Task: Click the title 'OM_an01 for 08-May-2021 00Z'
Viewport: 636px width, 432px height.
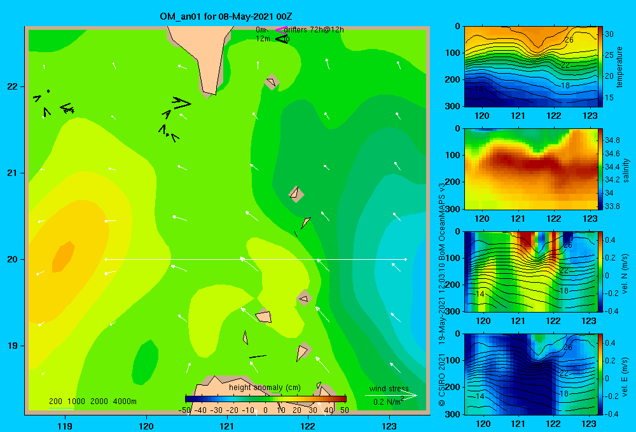Action: point(226,17)
